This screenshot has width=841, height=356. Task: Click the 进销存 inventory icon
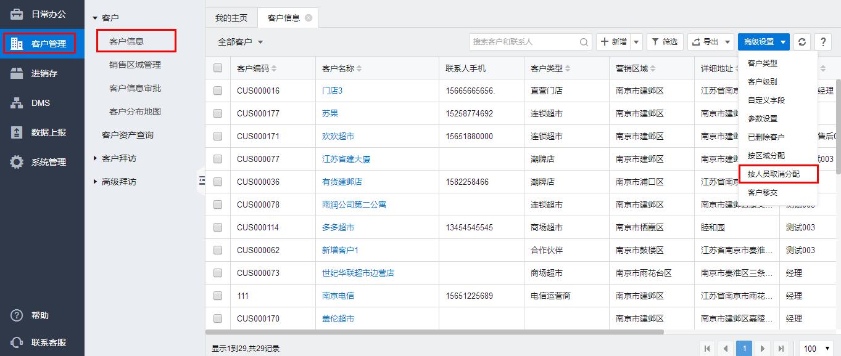[17, 73]
